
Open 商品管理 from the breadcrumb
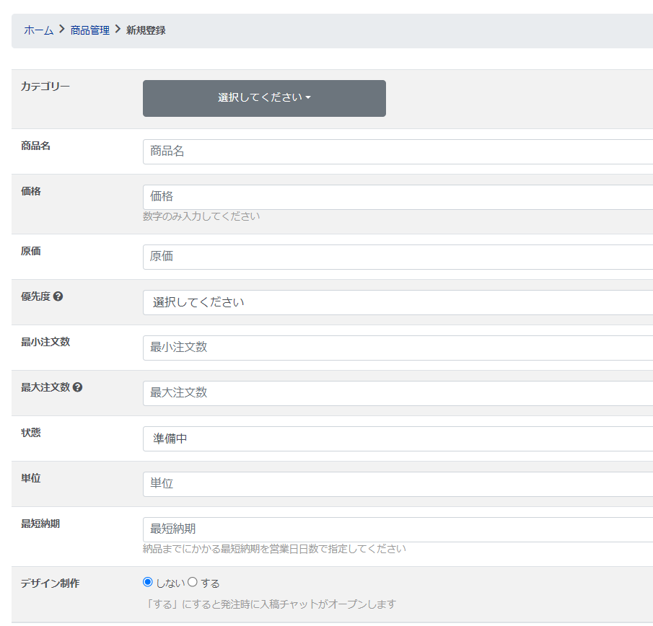(90, 30)
